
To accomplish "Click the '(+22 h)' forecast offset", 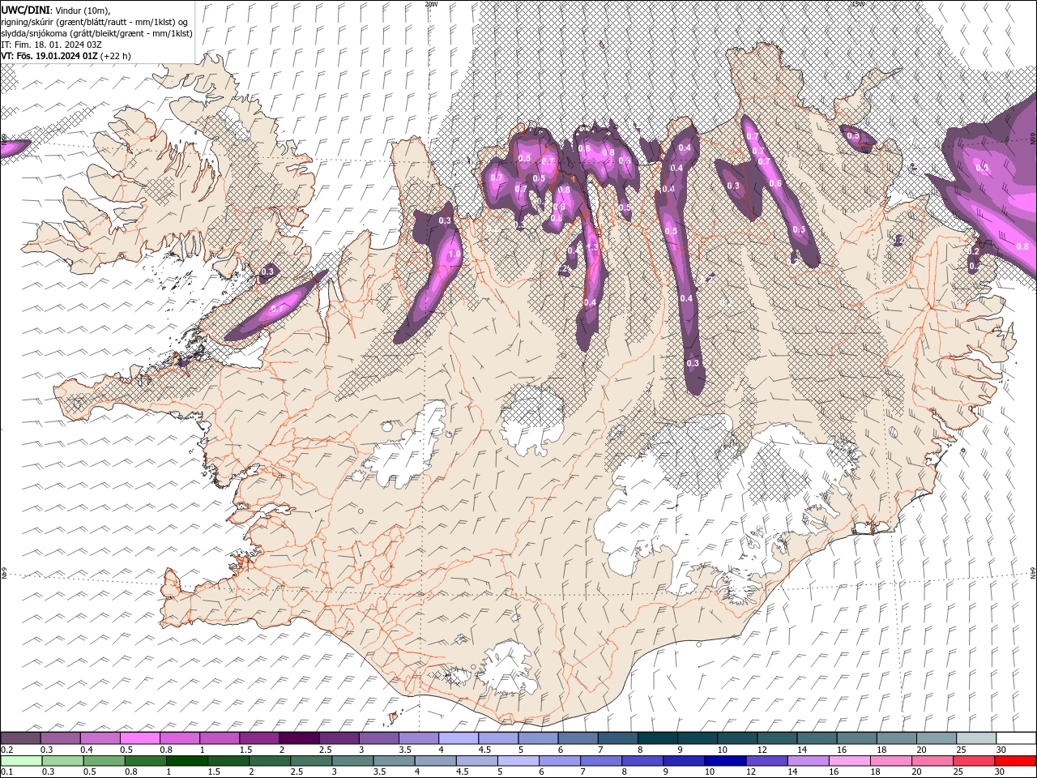I will 116,56.
